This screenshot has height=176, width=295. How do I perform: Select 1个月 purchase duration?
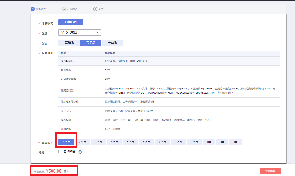[x=66, y=142]
